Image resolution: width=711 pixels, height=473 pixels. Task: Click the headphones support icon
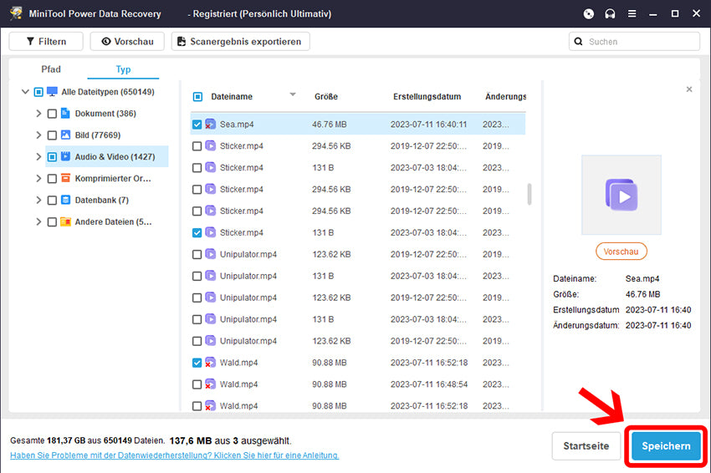coord(611,13)
